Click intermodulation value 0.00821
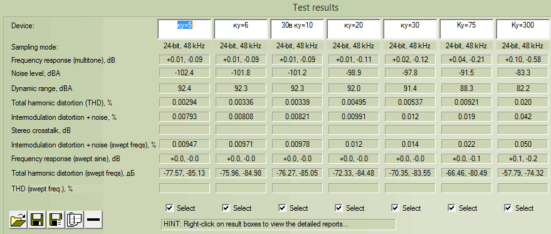The width and height of the screenshot is (551, 234). click(297, 117)
